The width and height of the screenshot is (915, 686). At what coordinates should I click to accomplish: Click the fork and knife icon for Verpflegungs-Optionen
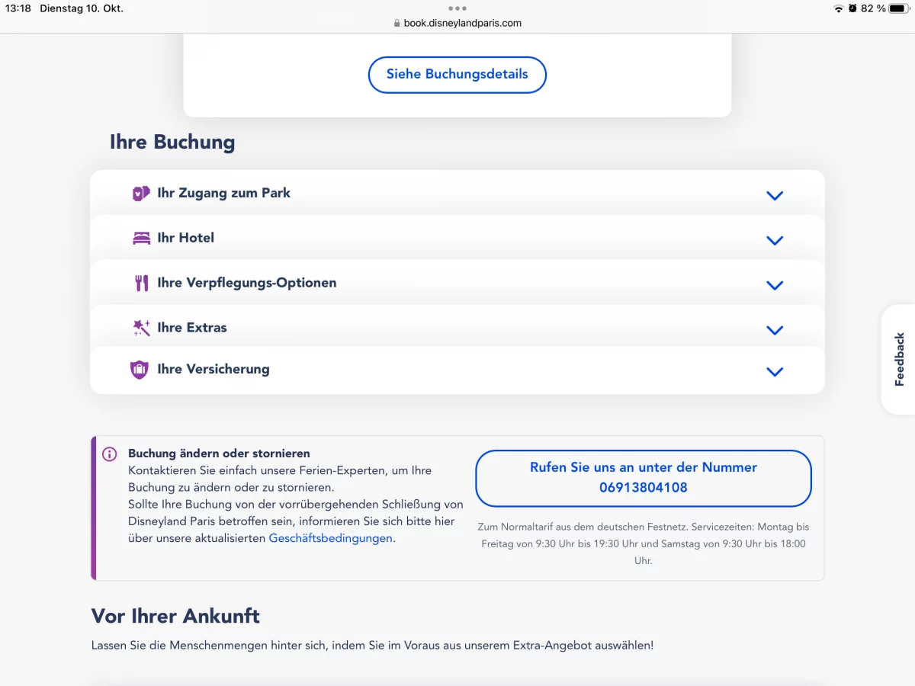[x=141, y=284]
